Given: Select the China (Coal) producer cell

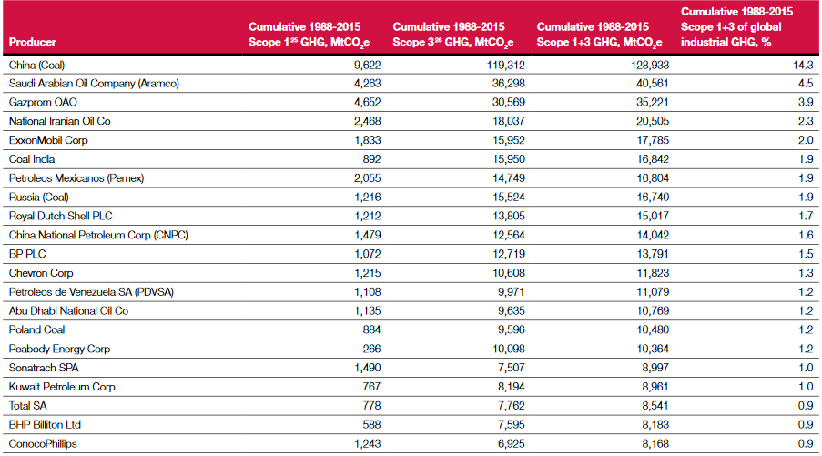Looking at the screenshot, I should point(36,65).
